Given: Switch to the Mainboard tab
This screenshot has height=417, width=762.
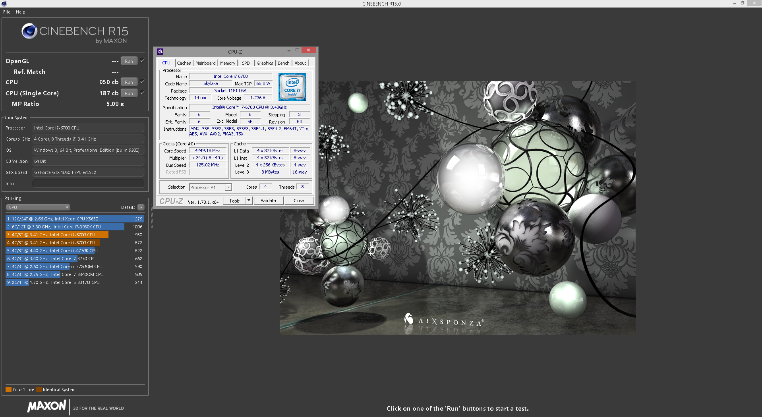Looking at the screenshot, I should 205,63.
